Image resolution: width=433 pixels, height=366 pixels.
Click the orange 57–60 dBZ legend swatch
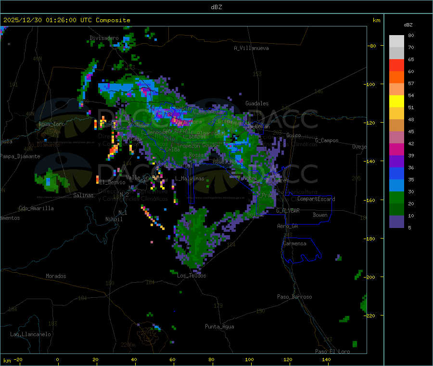(x=396, y=77)
